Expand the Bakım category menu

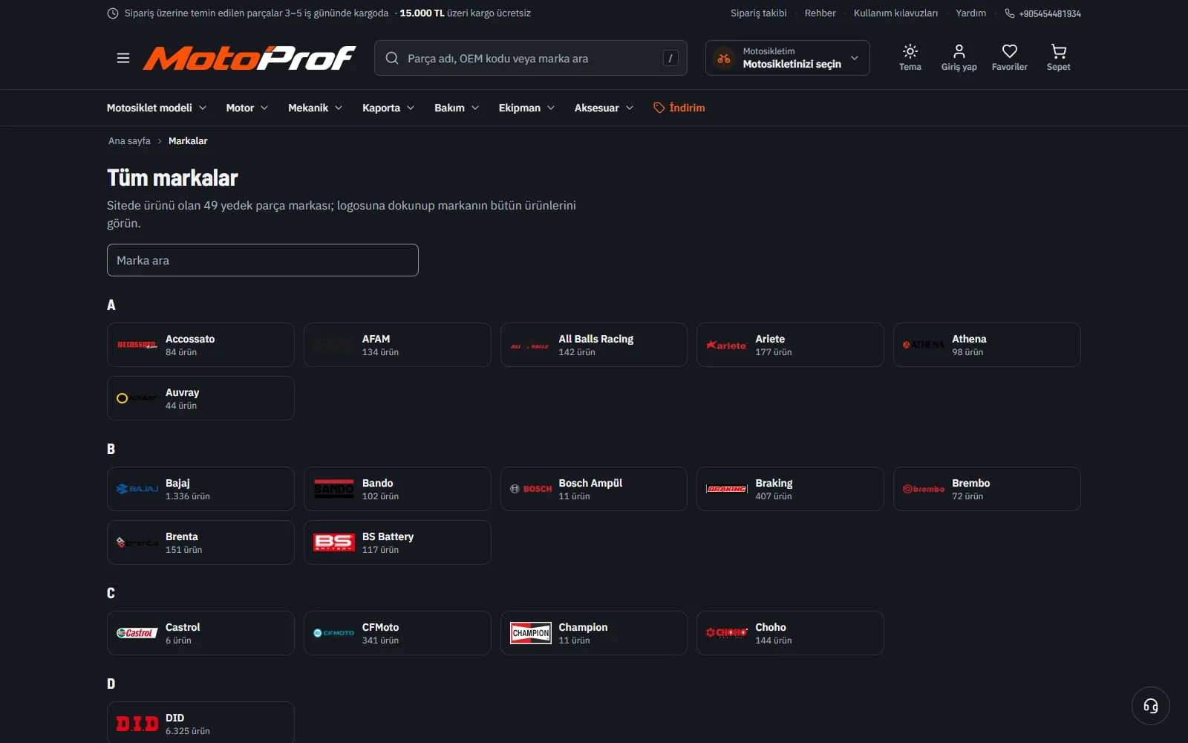[457, 108]
